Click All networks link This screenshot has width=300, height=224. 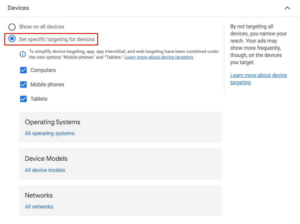coord(39,206)
